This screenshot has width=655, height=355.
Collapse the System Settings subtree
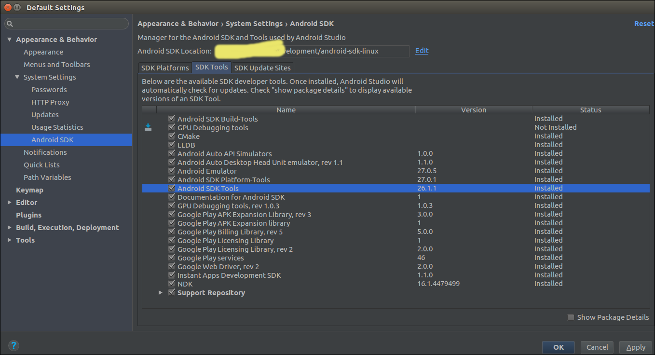pos(17,77)
